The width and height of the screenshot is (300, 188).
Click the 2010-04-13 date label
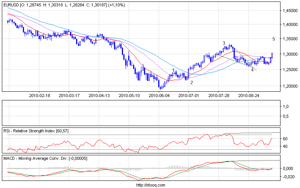coord(99,96)
